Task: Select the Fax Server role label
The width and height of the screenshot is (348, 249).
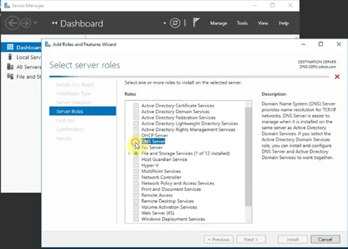Action: (x=152, y=147)
